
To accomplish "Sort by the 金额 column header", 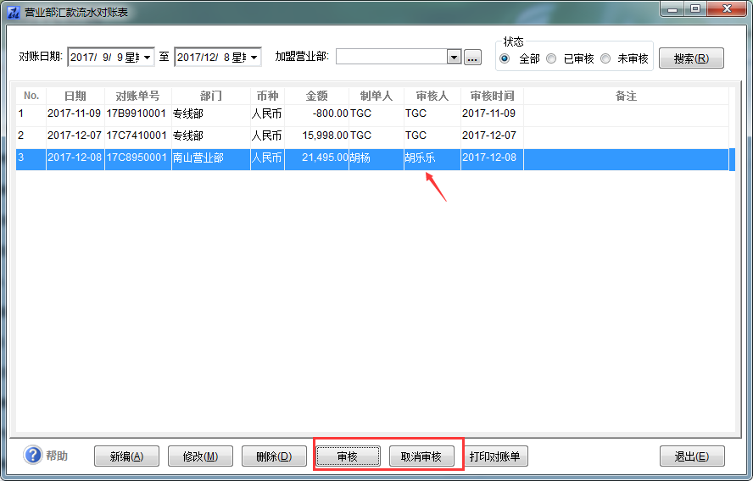I will click(316, 96).
